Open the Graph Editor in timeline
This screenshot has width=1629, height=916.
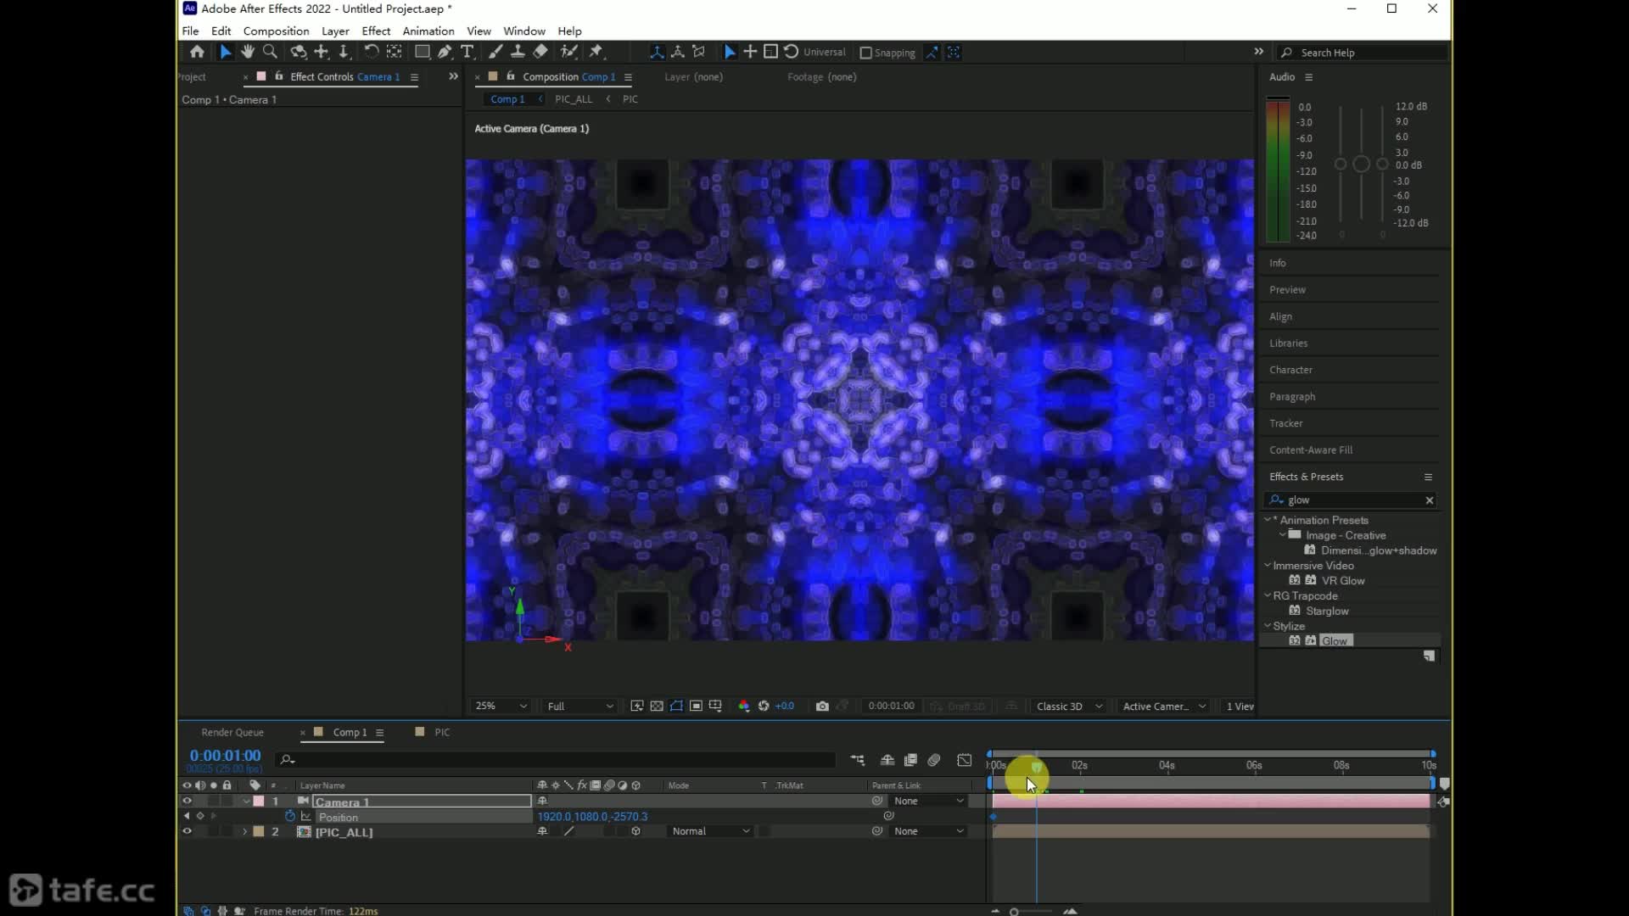(965, 760)
